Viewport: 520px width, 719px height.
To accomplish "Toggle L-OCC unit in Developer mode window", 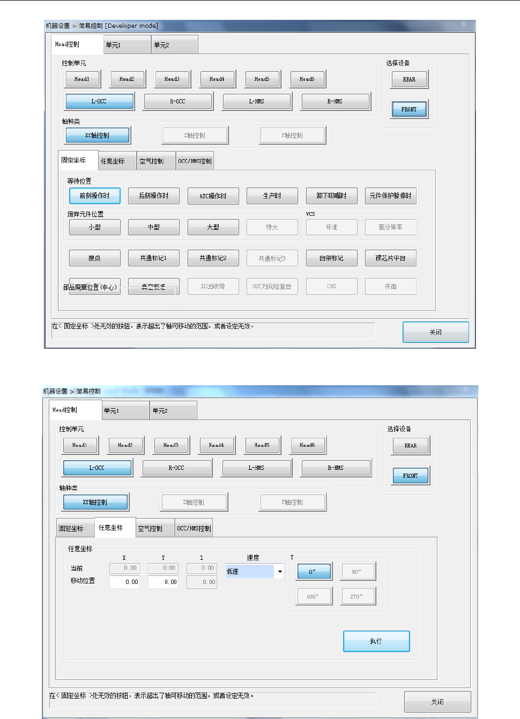I will pos(99,101).
